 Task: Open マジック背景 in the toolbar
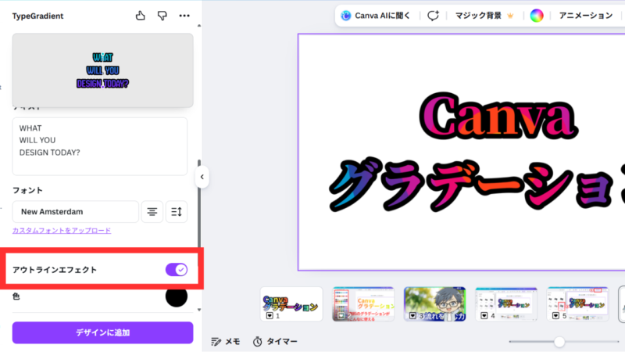[478, 16]
